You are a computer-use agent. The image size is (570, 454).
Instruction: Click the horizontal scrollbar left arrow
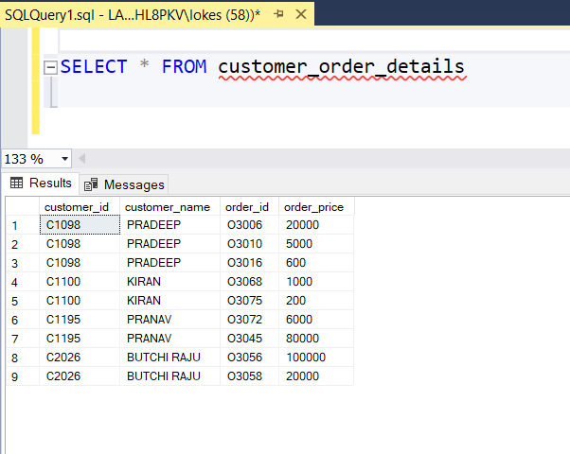click(x=80, y=159)
